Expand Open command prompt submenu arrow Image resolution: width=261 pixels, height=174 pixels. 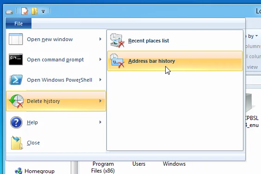point(100,59)
